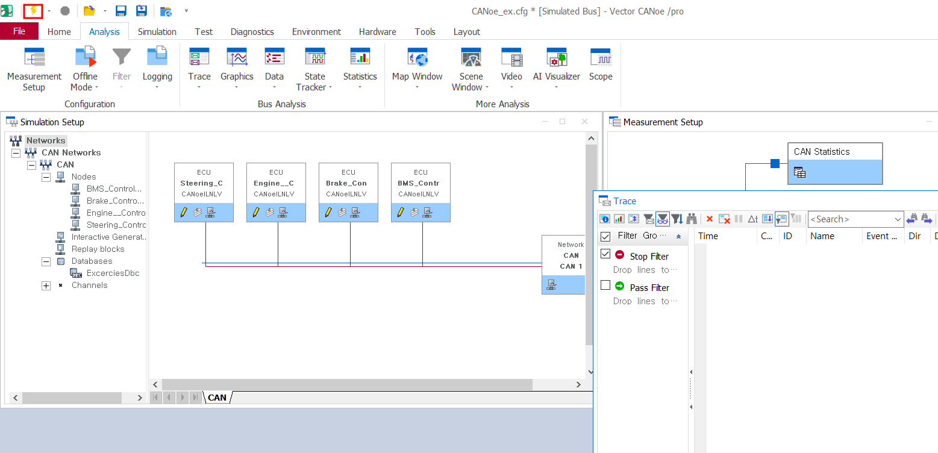Screen dimensions: 938x453
Task: Click pencil edit icon on BMS_Contr ECU node
Action: click(x=401, y=212)
